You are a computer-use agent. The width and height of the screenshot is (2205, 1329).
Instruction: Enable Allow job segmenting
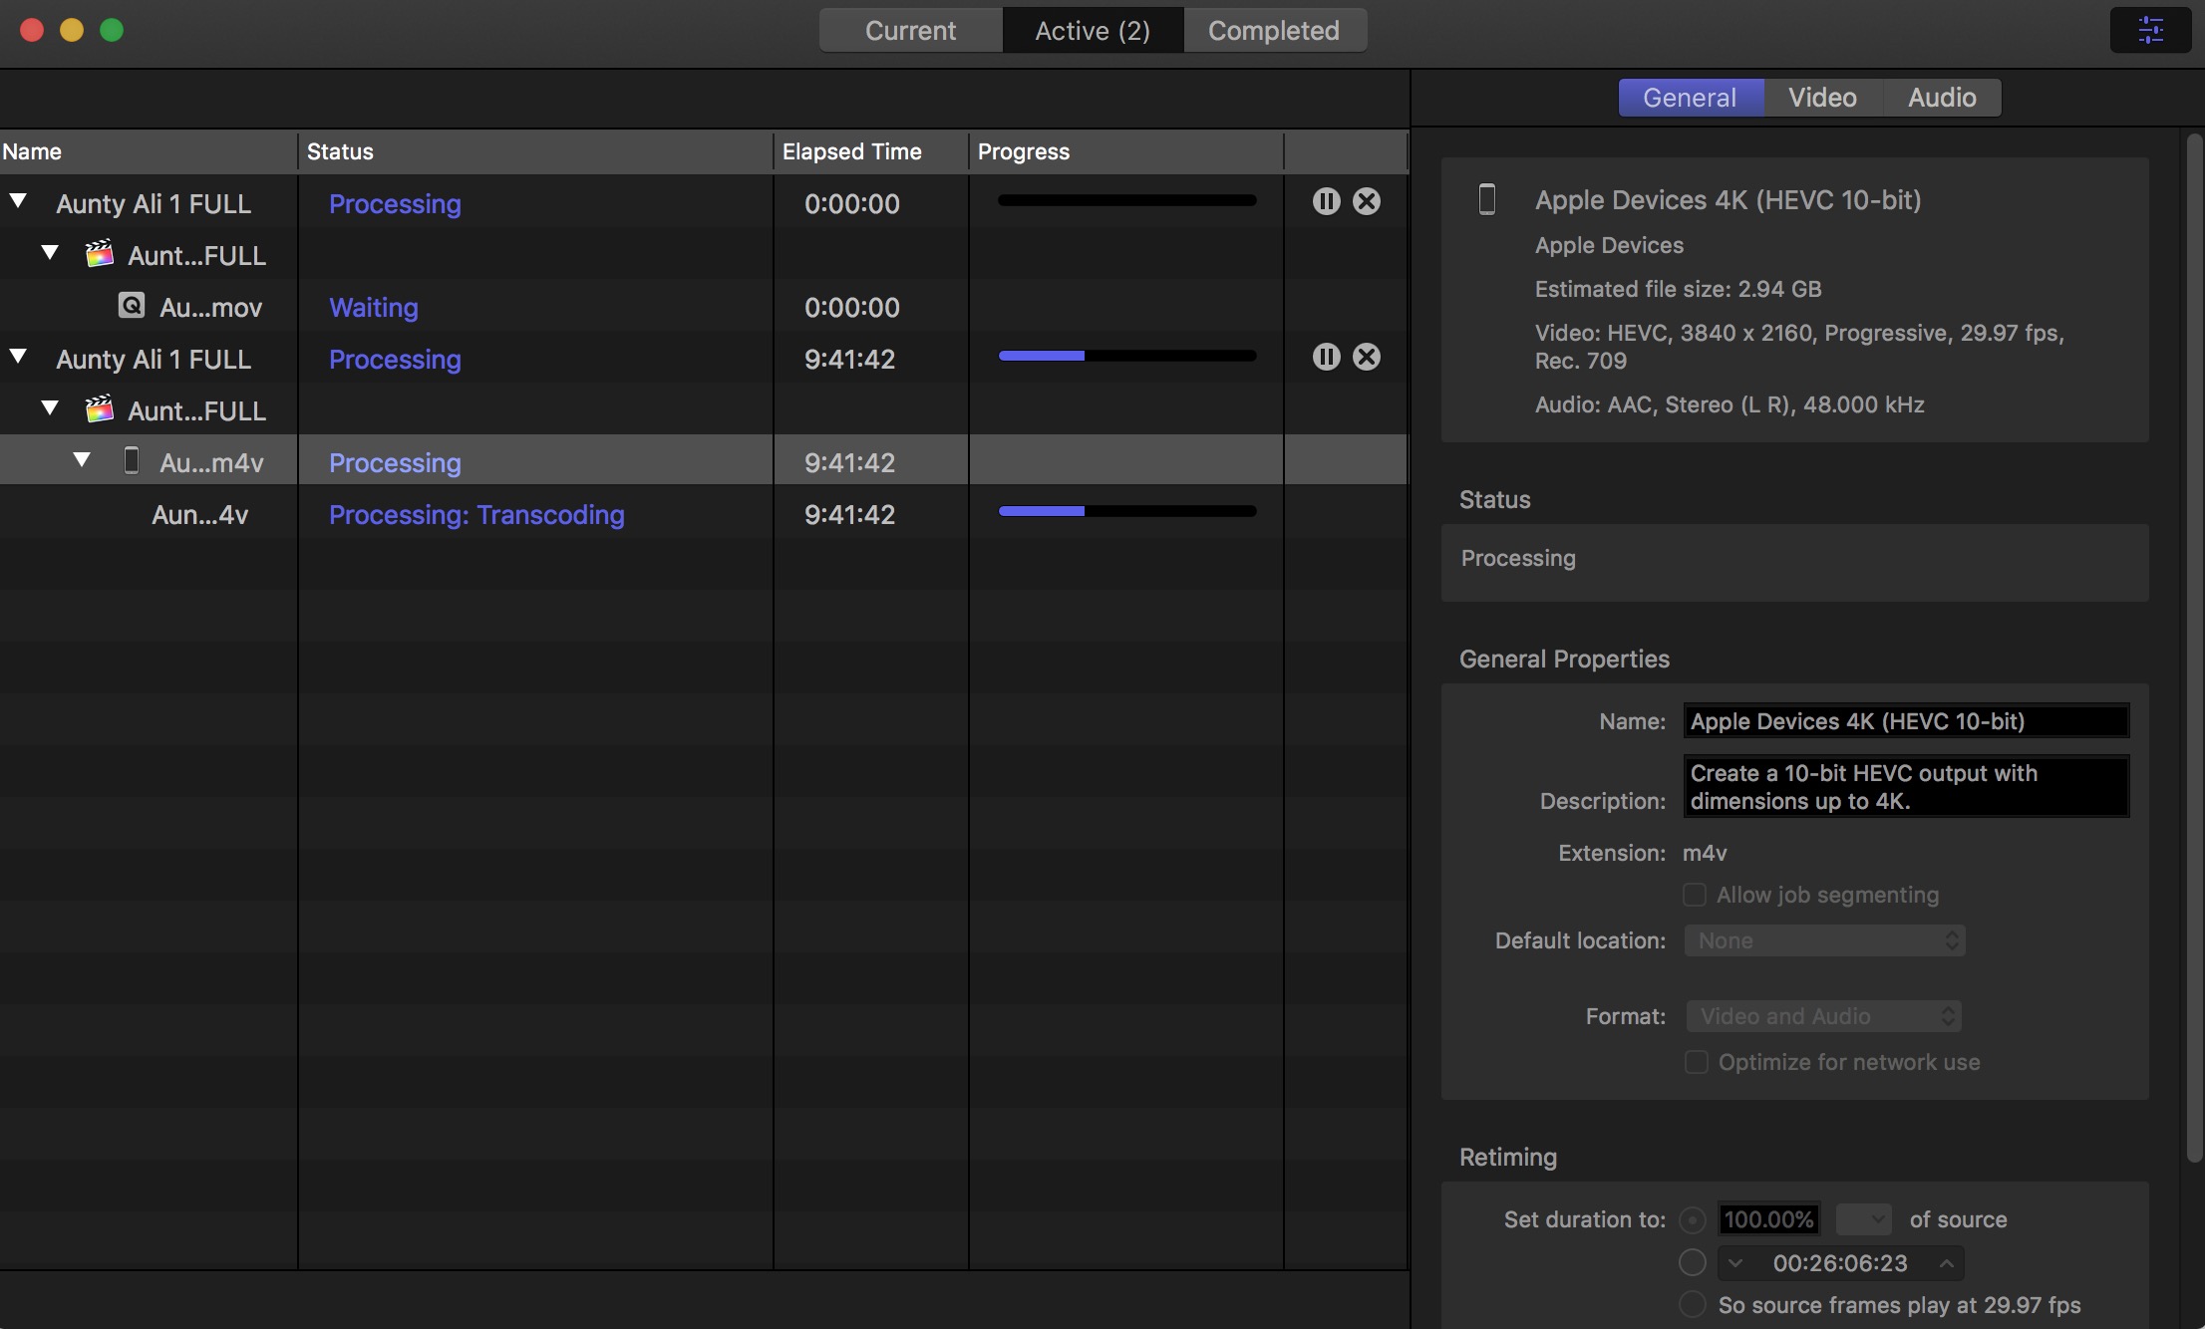pyautogui.click(x=1695, y=895)
